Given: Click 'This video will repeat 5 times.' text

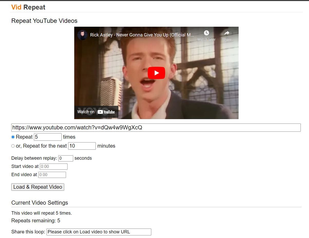Looking at the screenshot, I should pos(42,213).
